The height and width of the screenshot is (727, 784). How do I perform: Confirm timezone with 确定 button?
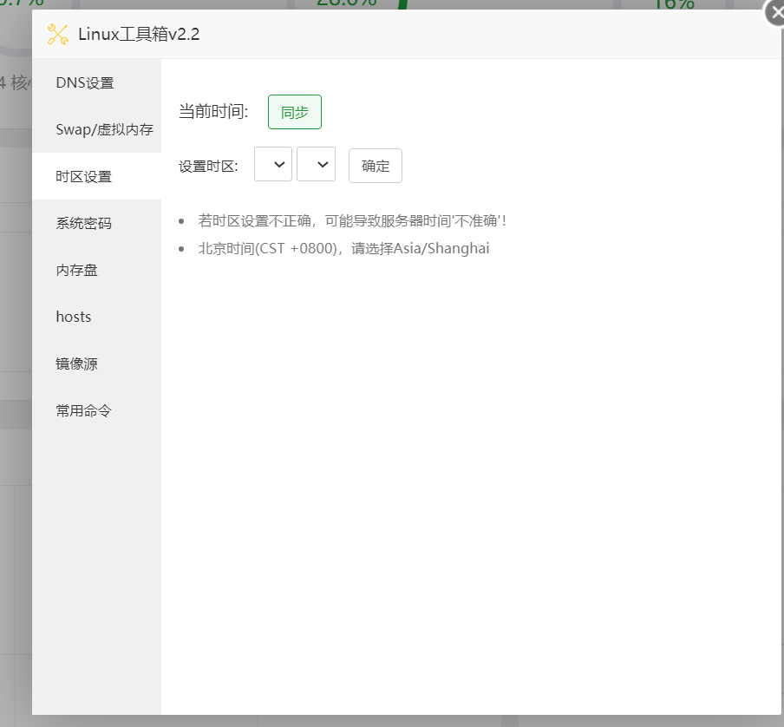375,166
